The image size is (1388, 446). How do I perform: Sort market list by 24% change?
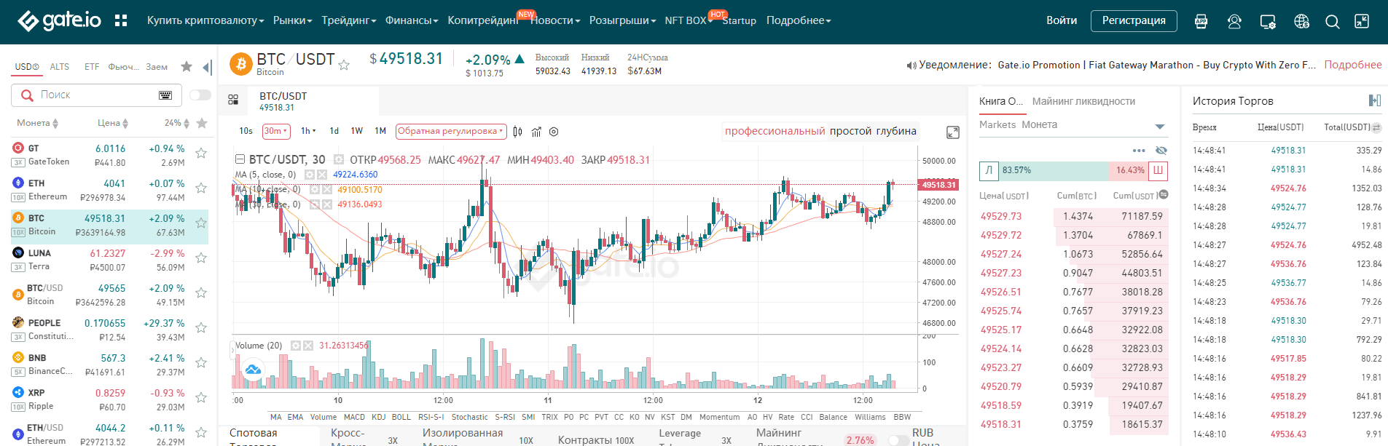point(177,123)
